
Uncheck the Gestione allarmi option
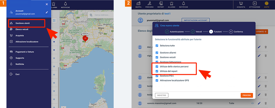point(157,53)
